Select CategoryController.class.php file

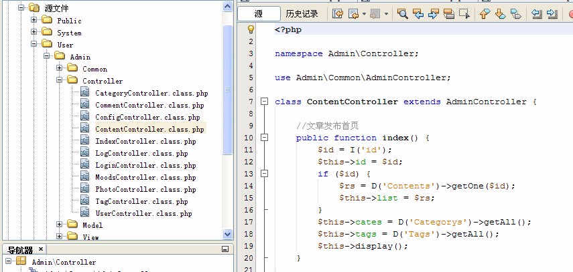click(x=151, y=93)
